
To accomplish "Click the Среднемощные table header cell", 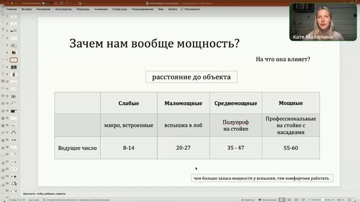I will point(236,103).
